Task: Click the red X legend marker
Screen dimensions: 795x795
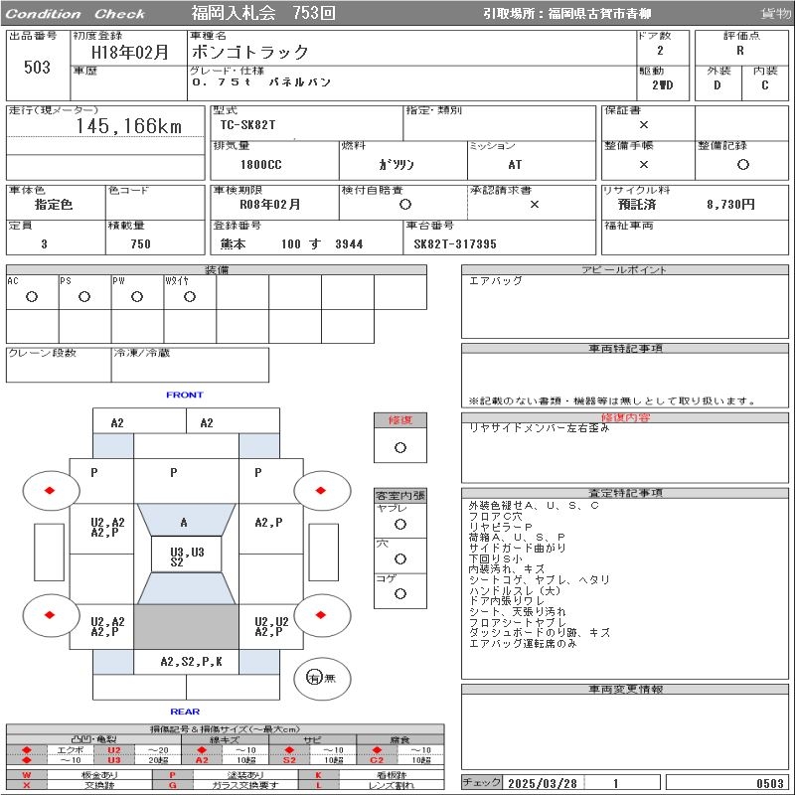Action: [27, 785]
